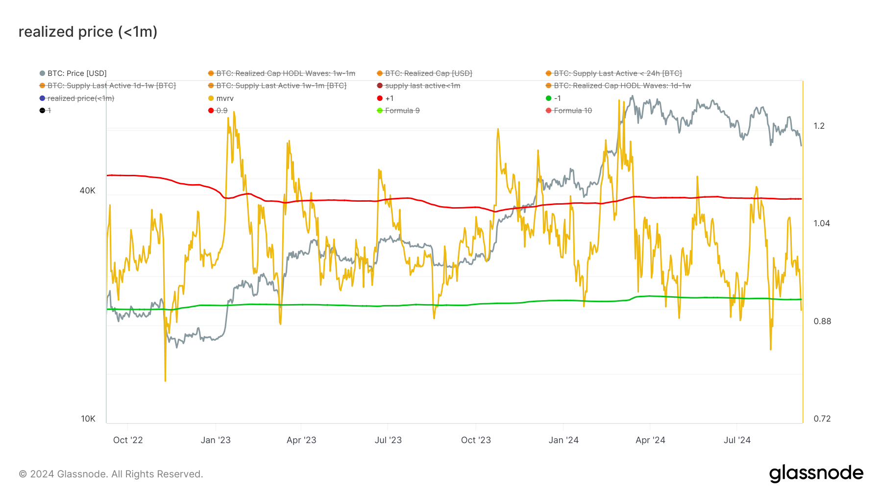
Task: Click the red +1 legend dot
Action: [380, 98]
